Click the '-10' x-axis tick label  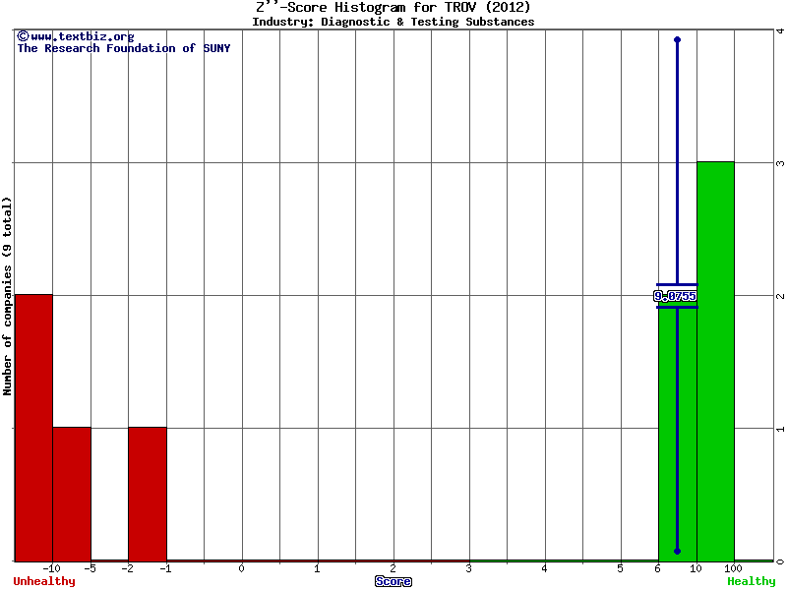click(52, 568)
